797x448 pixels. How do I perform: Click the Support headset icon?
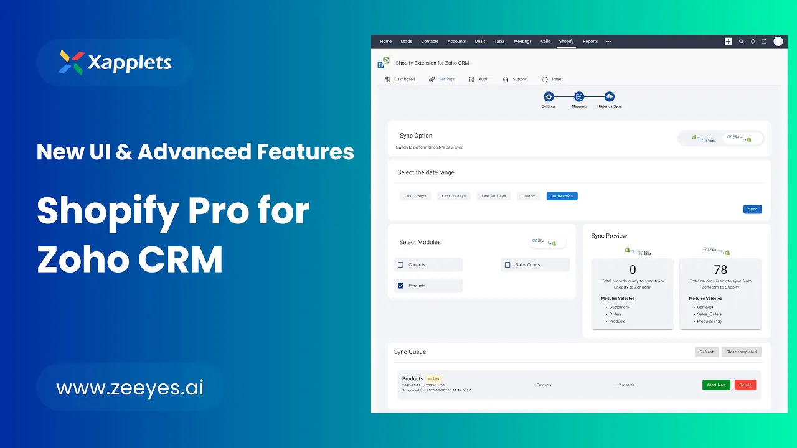[506, 80]
